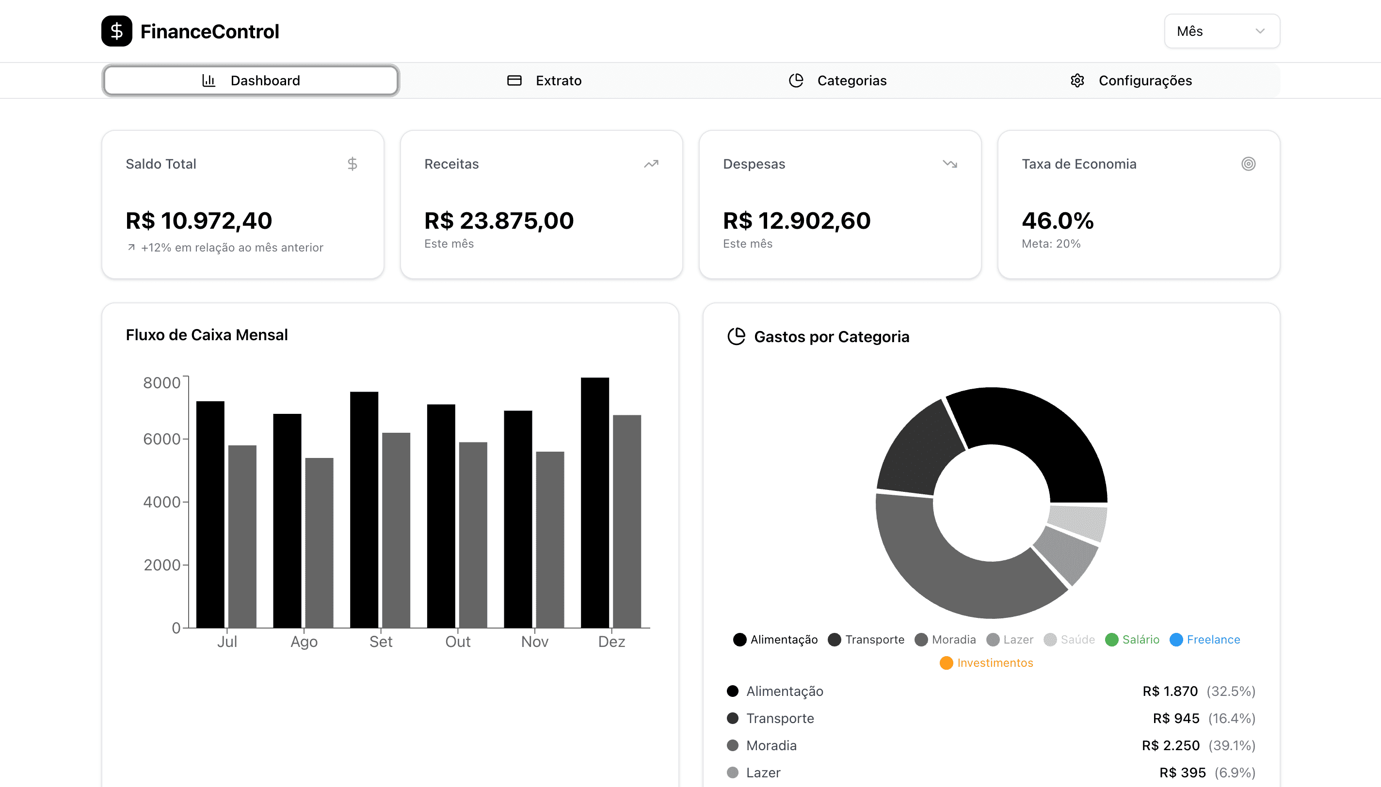
Task: Click the Transporte color dot in list
Action: coord(733,718)
